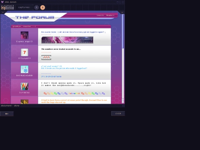
Task: Click the snow-themed username under snowflake avatar
Action: (24, 76)
